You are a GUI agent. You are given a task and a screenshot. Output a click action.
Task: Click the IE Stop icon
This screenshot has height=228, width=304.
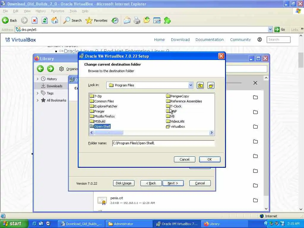click(x=34, y=20)
